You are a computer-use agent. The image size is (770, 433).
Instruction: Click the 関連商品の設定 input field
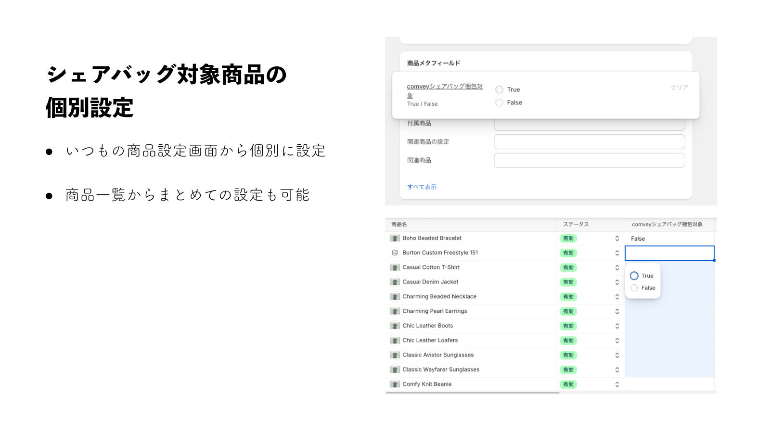[590, 142]
